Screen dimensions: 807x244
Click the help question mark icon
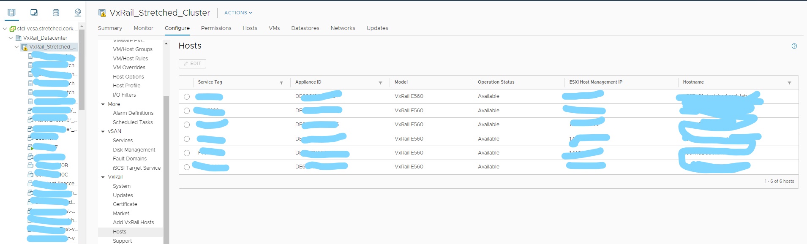click(x=794, y=46)
